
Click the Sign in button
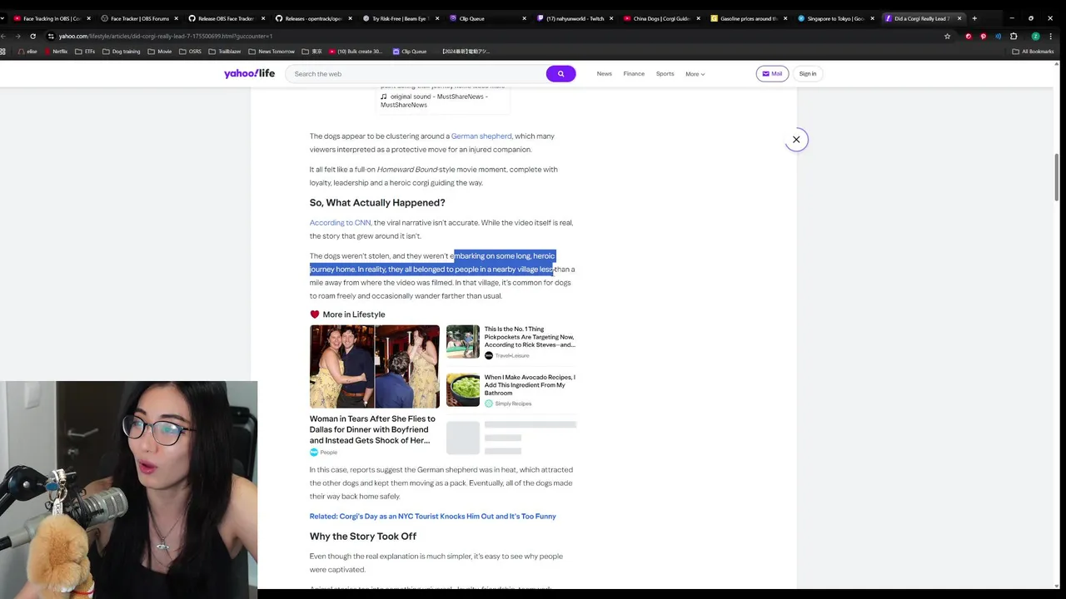tap(808, 74)
